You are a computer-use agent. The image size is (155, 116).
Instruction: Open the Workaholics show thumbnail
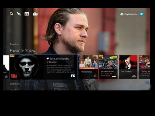pos(89,62)
